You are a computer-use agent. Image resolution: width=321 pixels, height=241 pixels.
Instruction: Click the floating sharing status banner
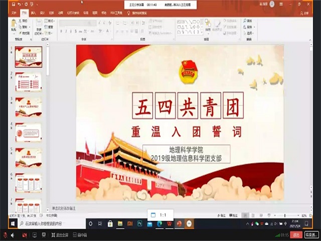click(x=160, y=5)
